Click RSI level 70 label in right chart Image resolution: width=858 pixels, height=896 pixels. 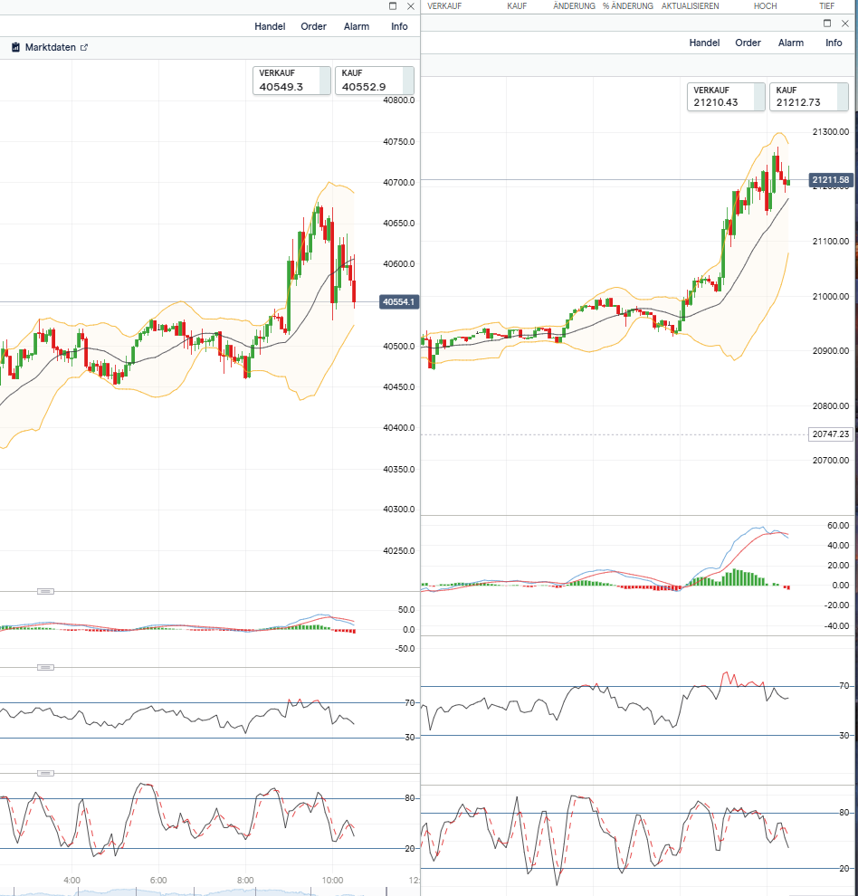click(x=844, y=686)
